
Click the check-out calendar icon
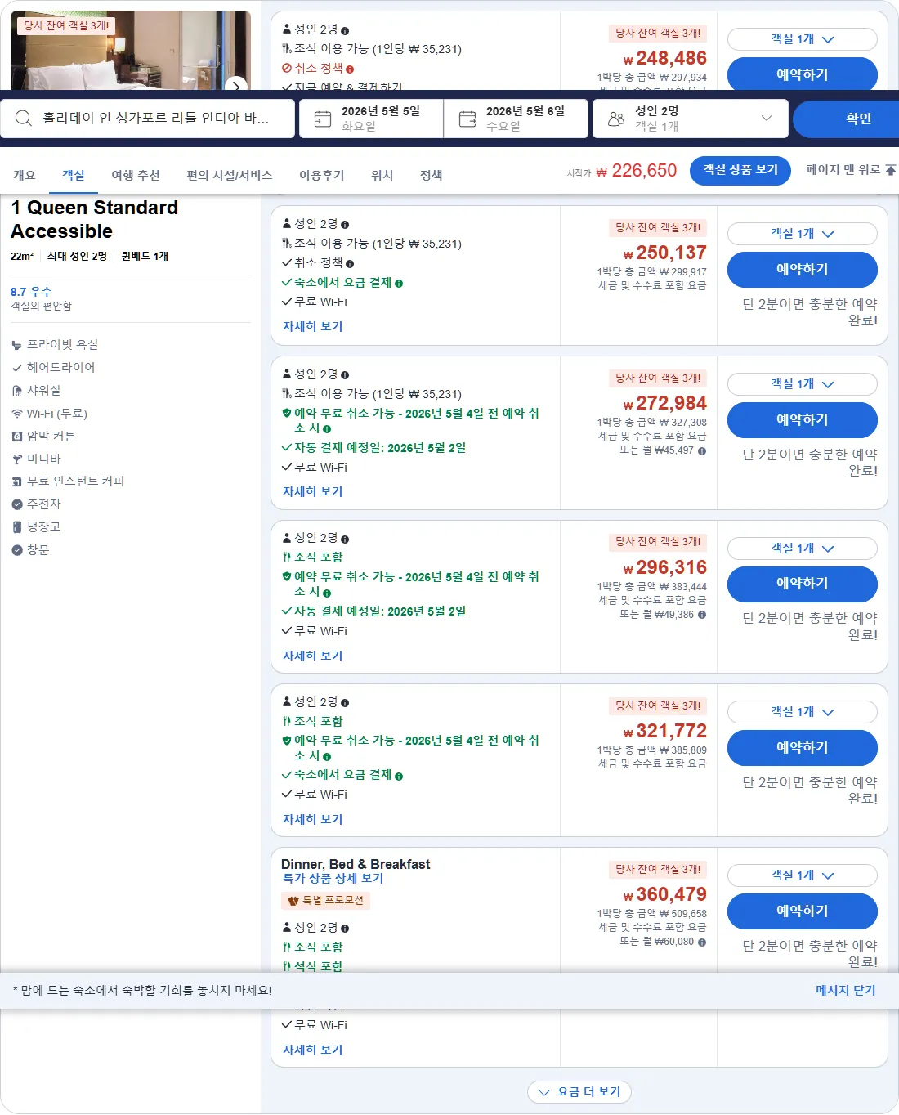click(x=467, y=119)
